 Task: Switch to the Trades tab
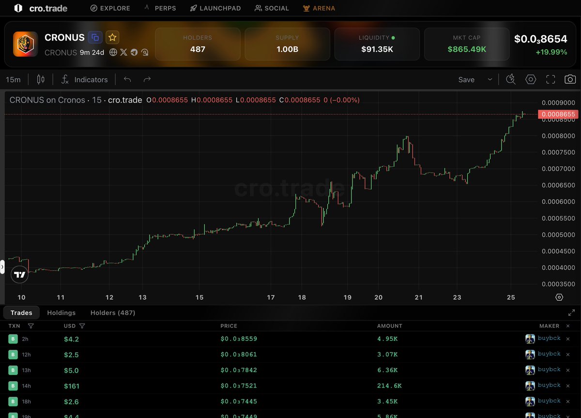click(x=21, y=313)
